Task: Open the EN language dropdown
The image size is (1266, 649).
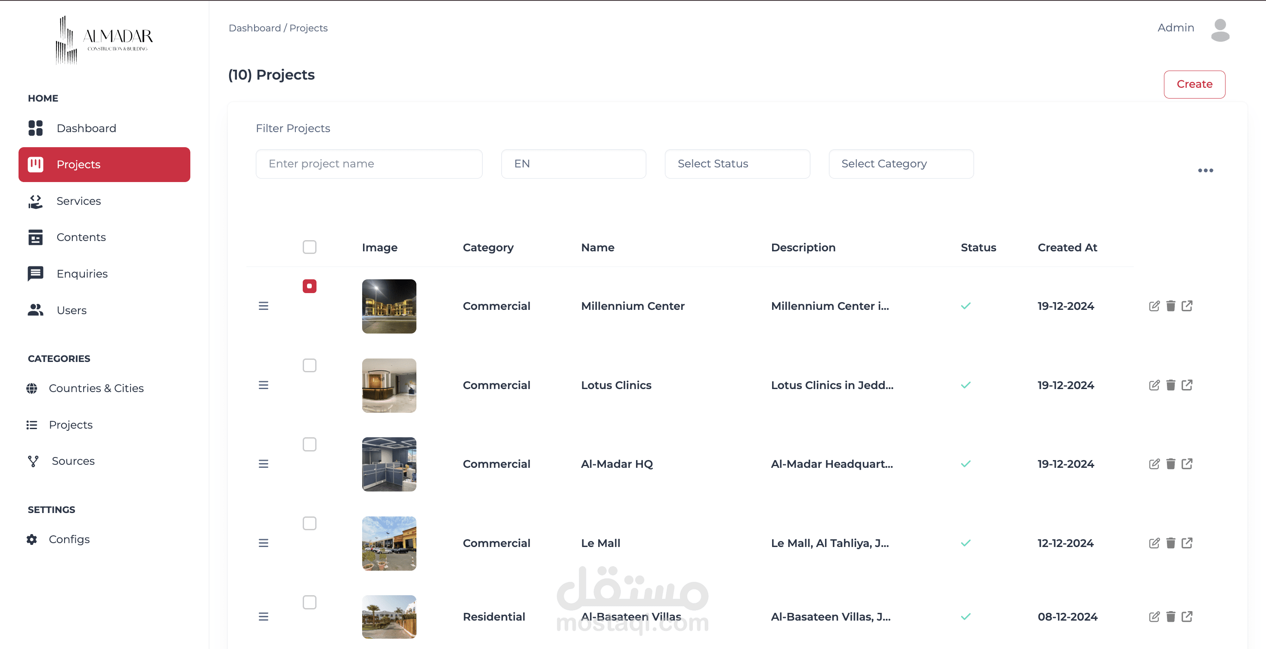Action: pyautogui.click(x=573, y=164)
